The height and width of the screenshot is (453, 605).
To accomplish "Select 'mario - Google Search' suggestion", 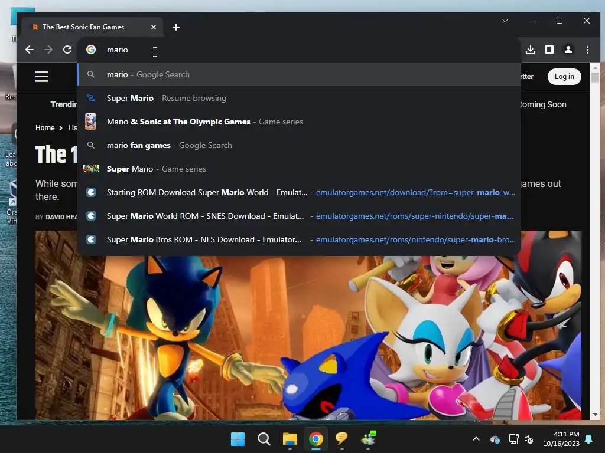I will coord(299,74).
